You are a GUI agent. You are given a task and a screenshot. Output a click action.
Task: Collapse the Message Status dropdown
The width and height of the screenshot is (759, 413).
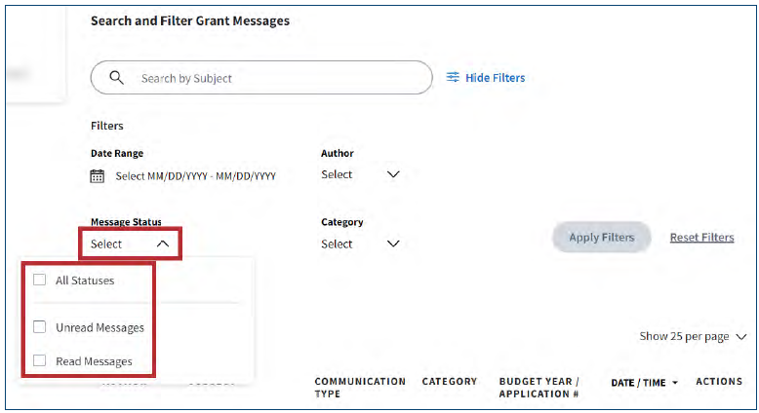coord(162,244)
